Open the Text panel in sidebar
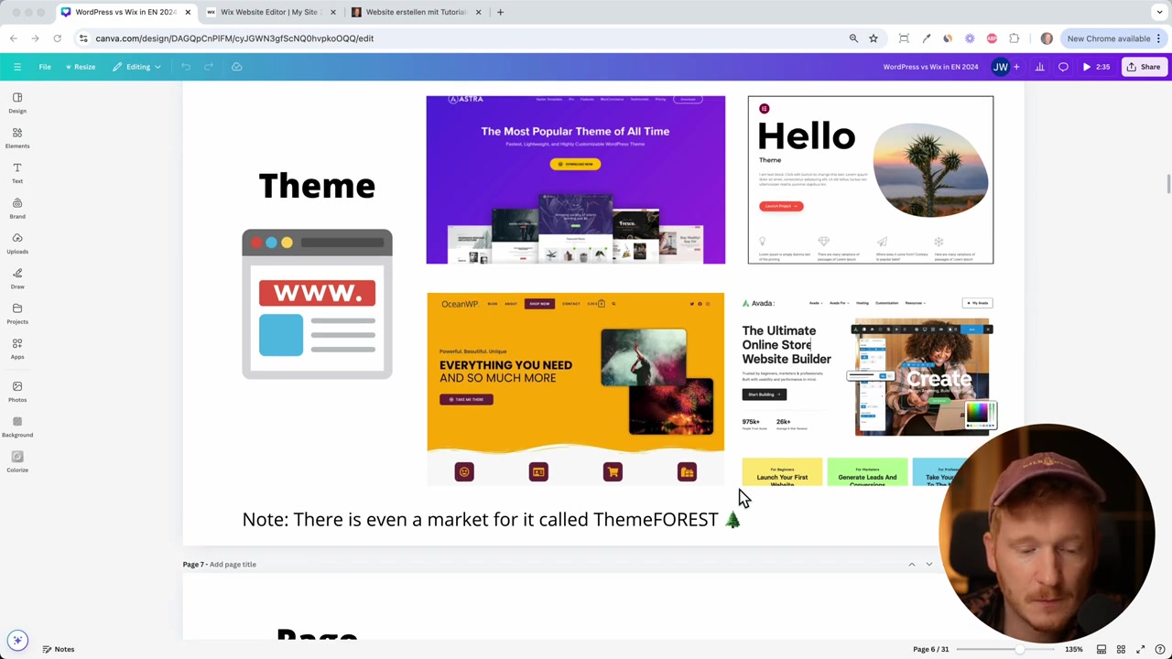 click(x=17, y=173)
